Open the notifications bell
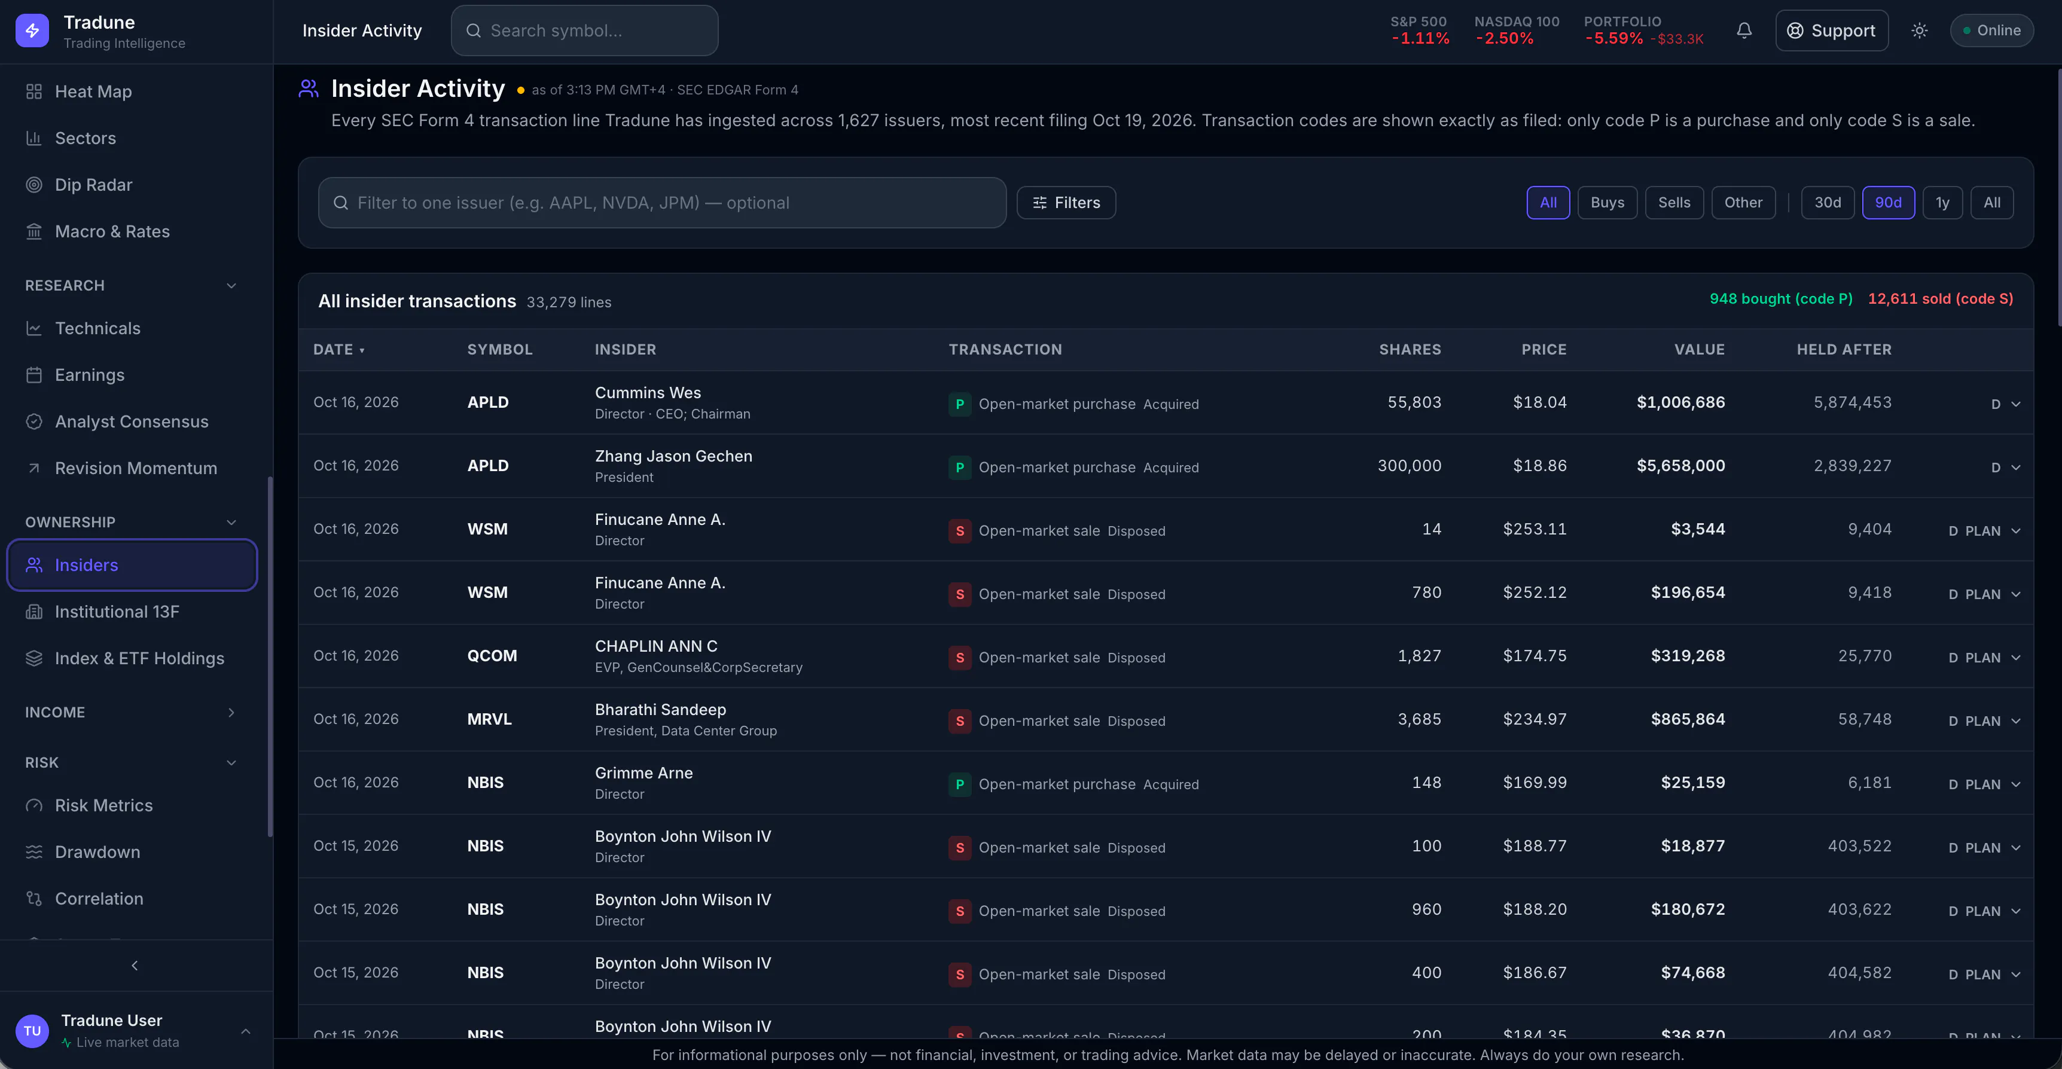The height and width of the screenshot is (1069, 2062). (1744, 30)
